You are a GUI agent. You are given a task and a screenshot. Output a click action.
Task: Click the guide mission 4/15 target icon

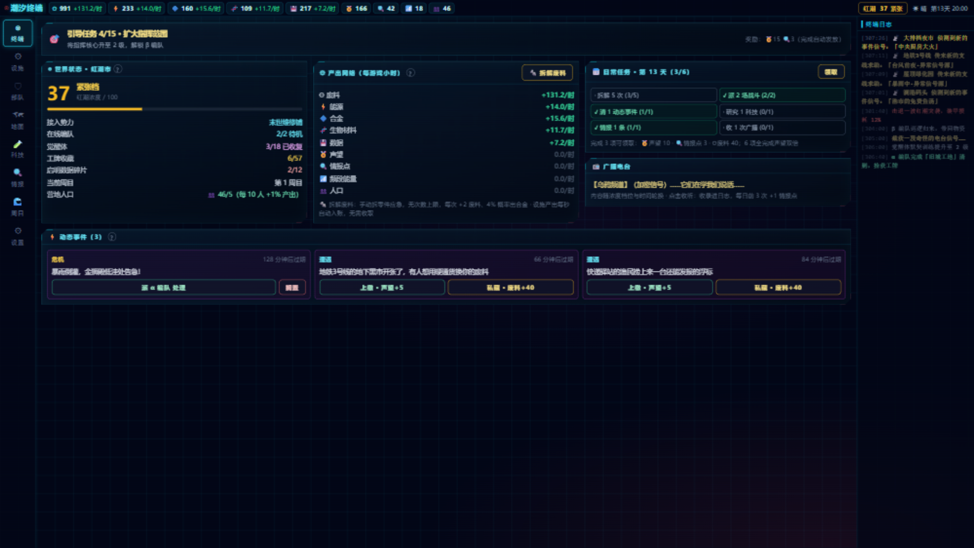click(x=54, y=39)
